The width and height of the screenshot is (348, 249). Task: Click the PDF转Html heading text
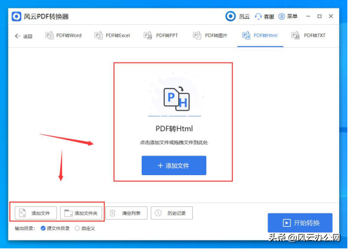pos(174,129)
